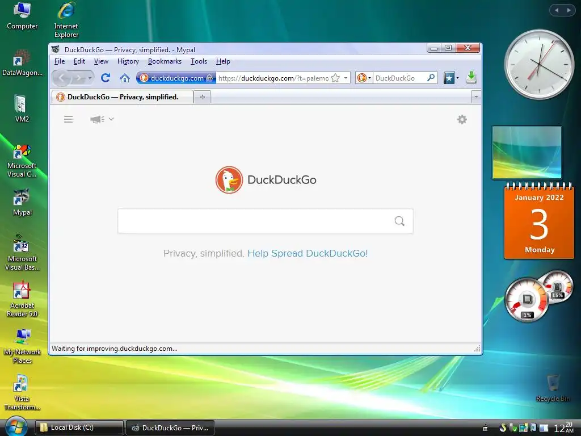This screenshot has height=436, width=581.
Task: Open the Vista Transformation shortcut
Action: coord(22,393)
